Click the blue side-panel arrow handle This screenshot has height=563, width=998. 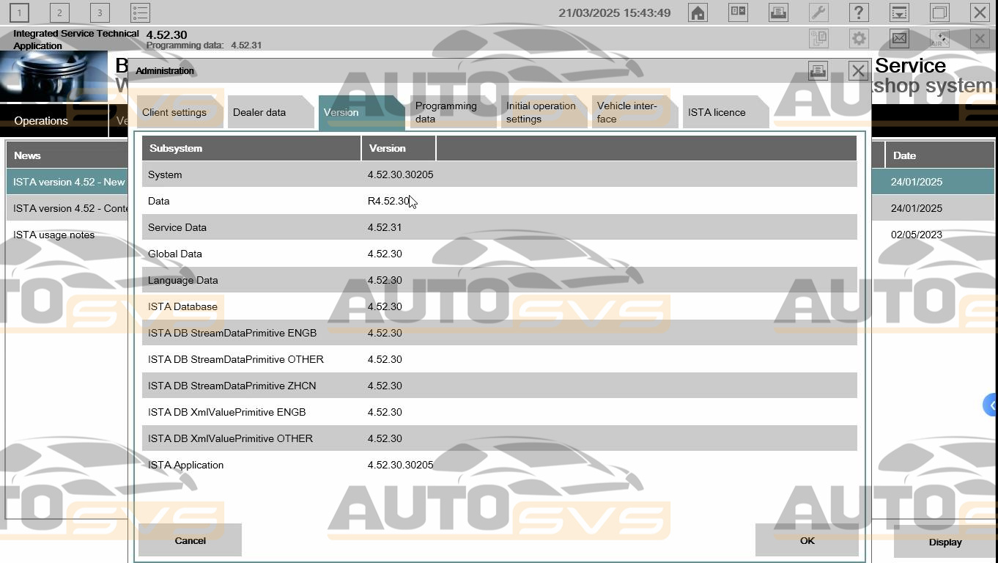pyautogui.click(x=991, y=405)
